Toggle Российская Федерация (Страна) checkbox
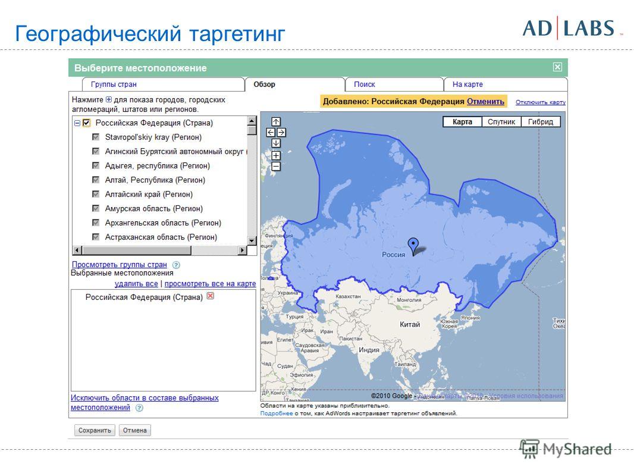Viewport: 634px width, 476px height. click(x=86, y=123)
